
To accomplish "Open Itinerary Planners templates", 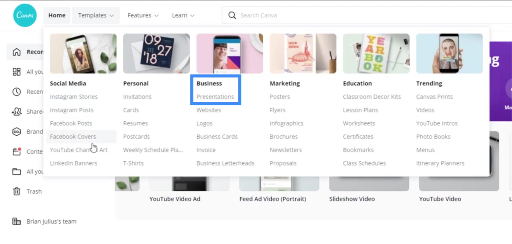I will pyautogui.click(x=440, y=163).
